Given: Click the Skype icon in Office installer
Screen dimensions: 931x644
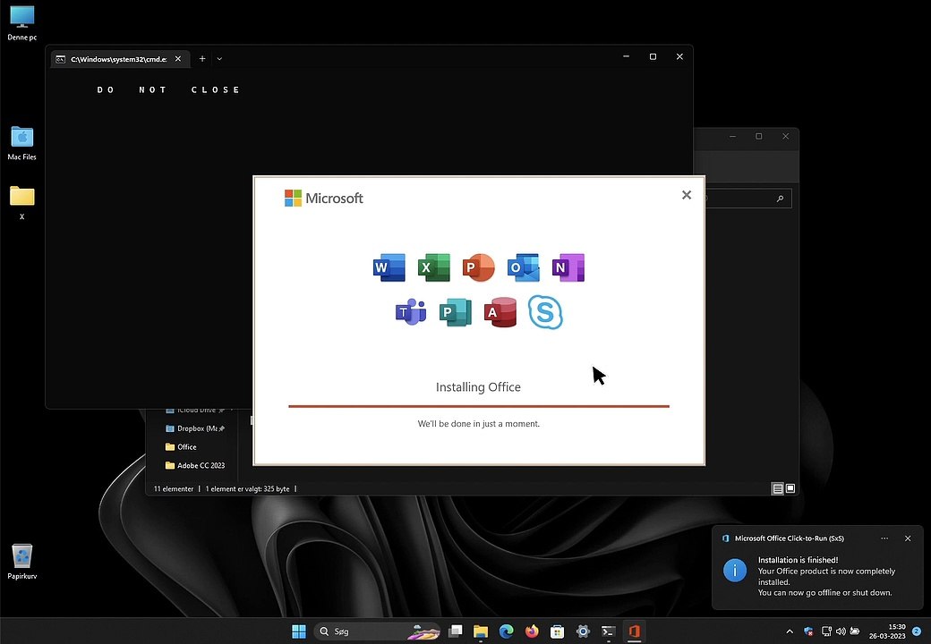Looking at the screenshot, I should (x=546, y=312).
